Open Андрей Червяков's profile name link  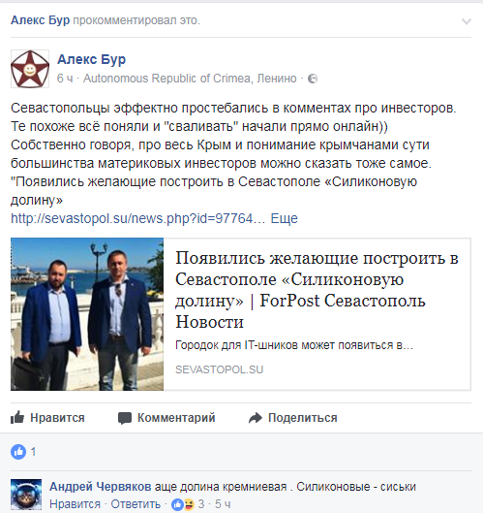[x=101, y=487]
